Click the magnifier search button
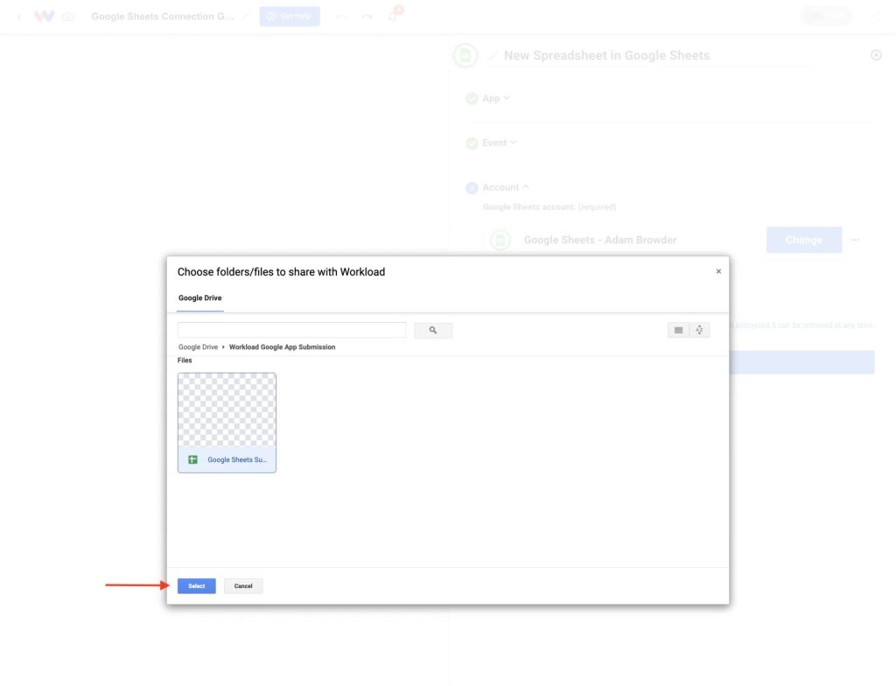896x686 pixels. coord(433,330)
